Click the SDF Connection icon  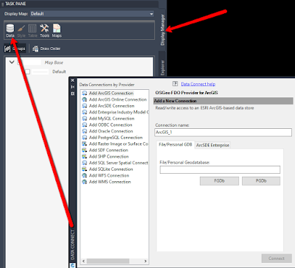click(x=85, y=150)
